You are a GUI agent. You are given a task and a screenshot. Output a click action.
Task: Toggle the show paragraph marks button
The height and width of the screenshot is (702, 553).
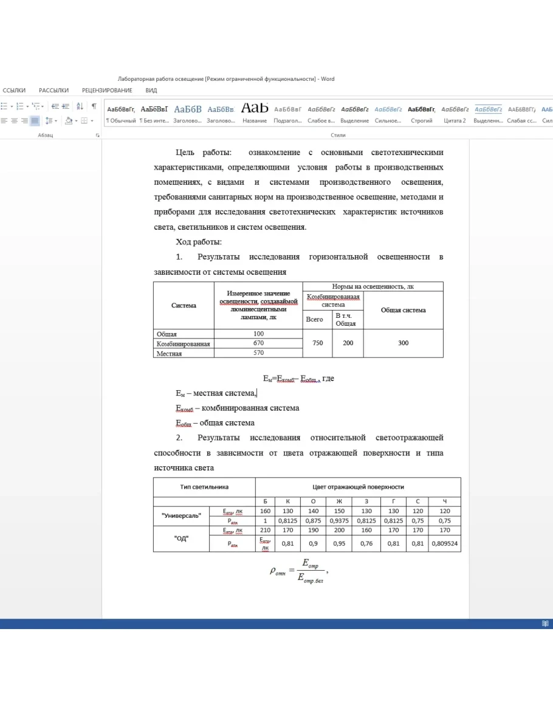(x=94, y=107)
